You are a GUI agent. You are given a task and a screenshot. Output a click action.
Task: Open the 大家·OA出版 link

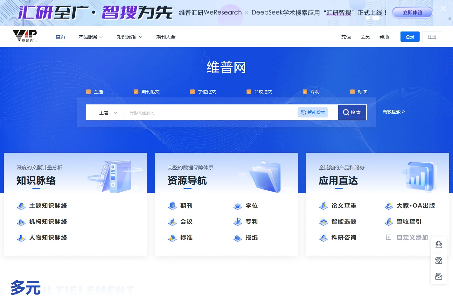click(x=416, y=206)
